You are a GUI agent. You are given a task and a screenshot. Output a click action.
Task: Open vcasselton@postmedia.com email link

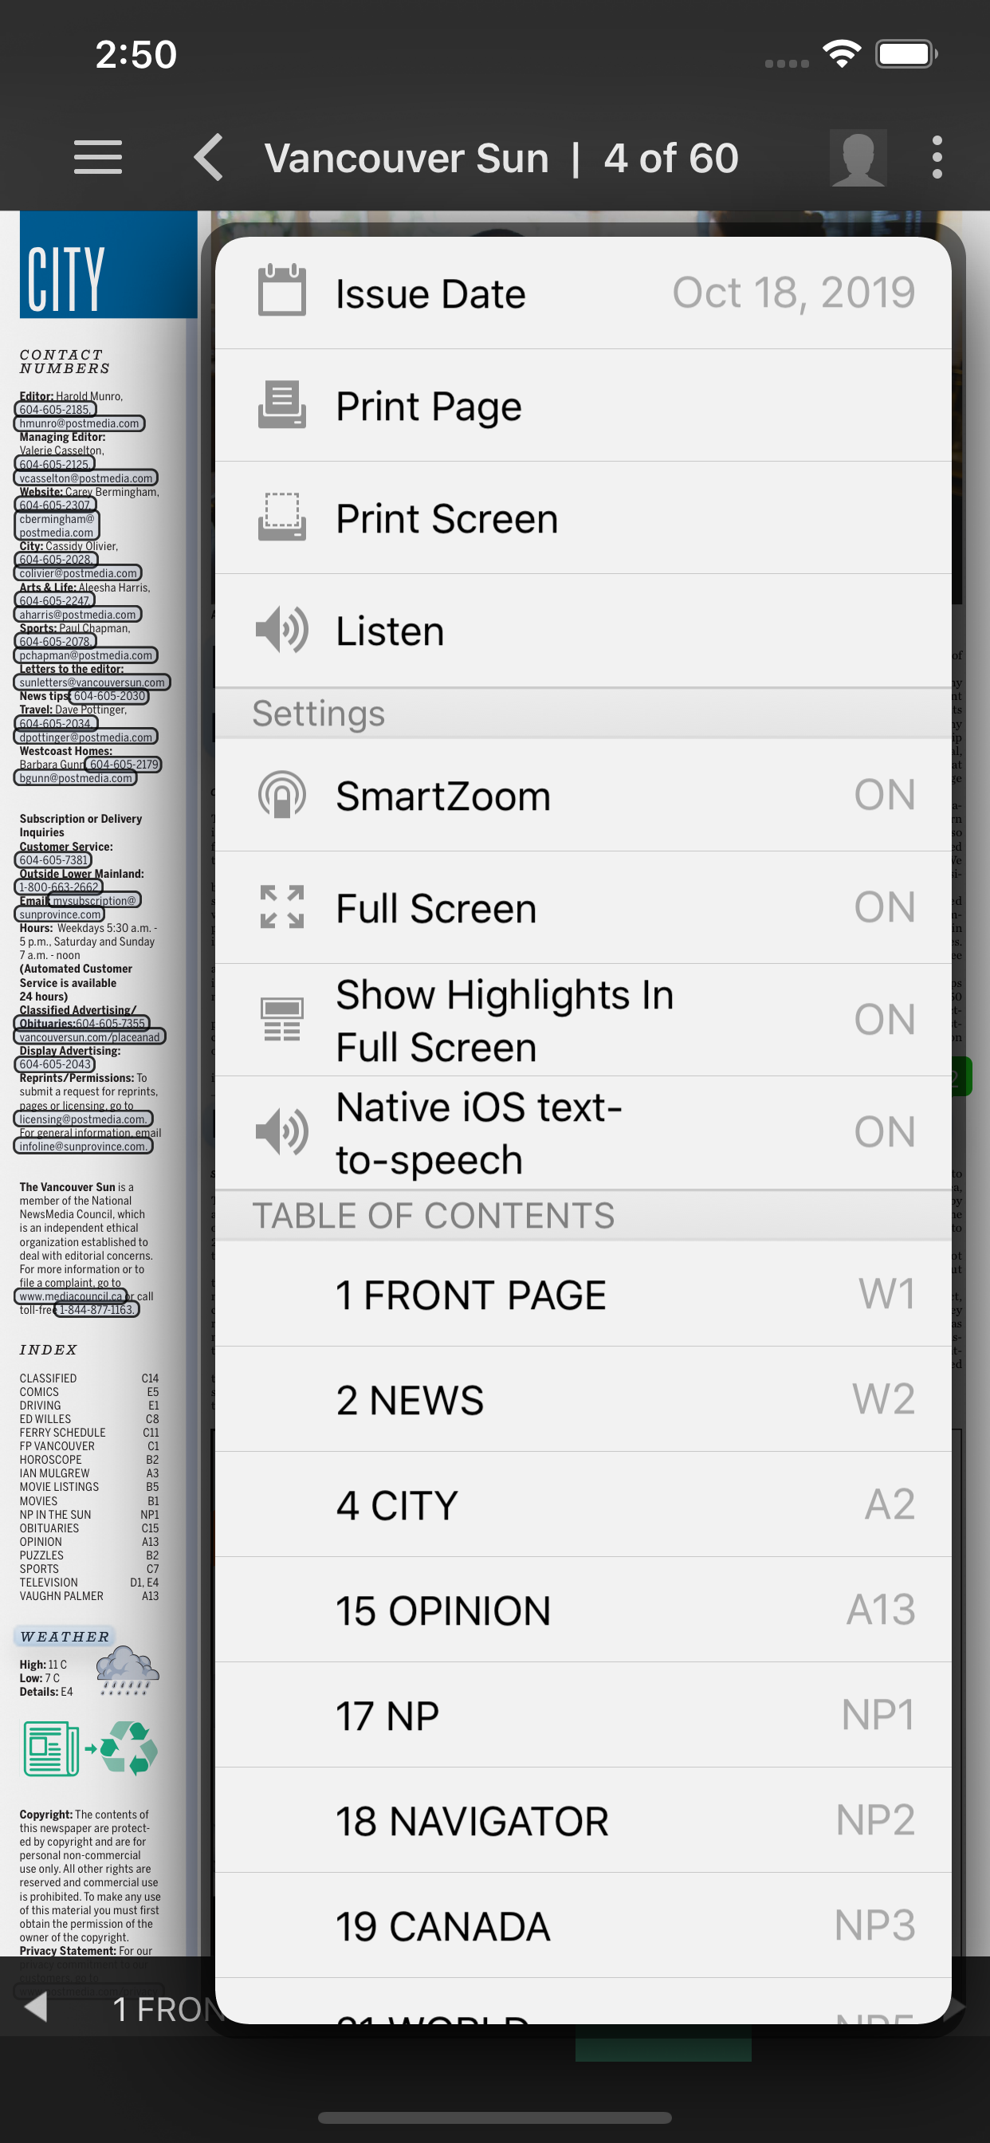click(x=86, y=478)
